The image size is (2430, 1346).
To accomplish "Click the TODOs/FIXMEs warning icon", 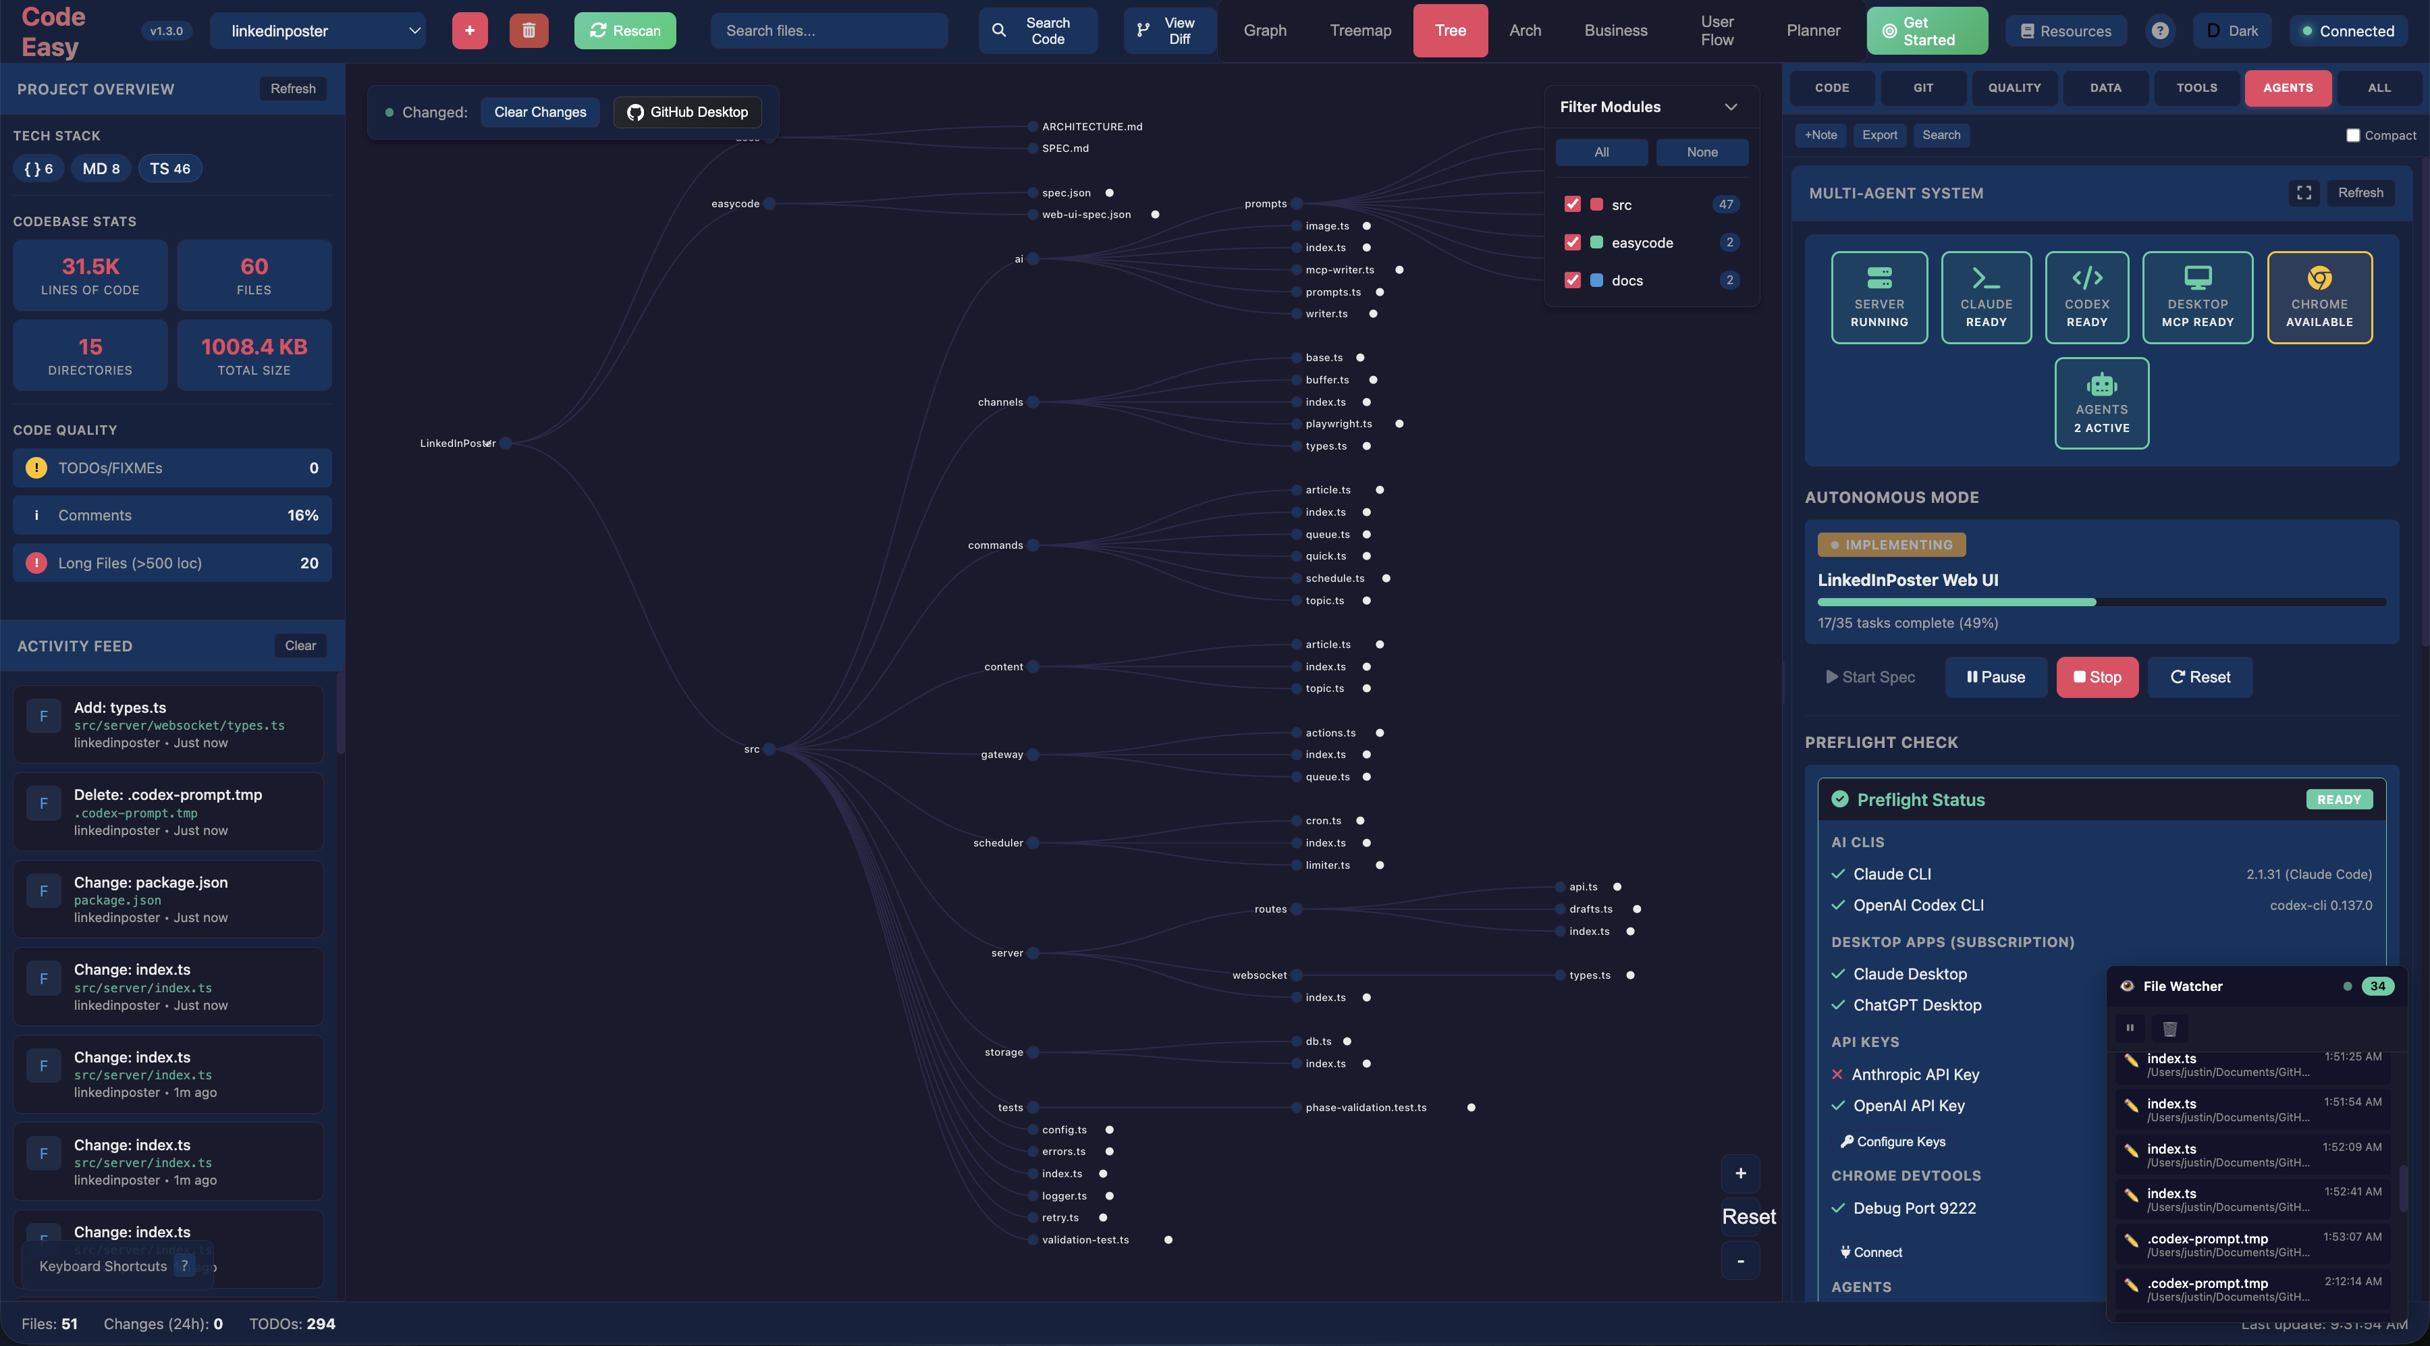I will tap(36, 468).
